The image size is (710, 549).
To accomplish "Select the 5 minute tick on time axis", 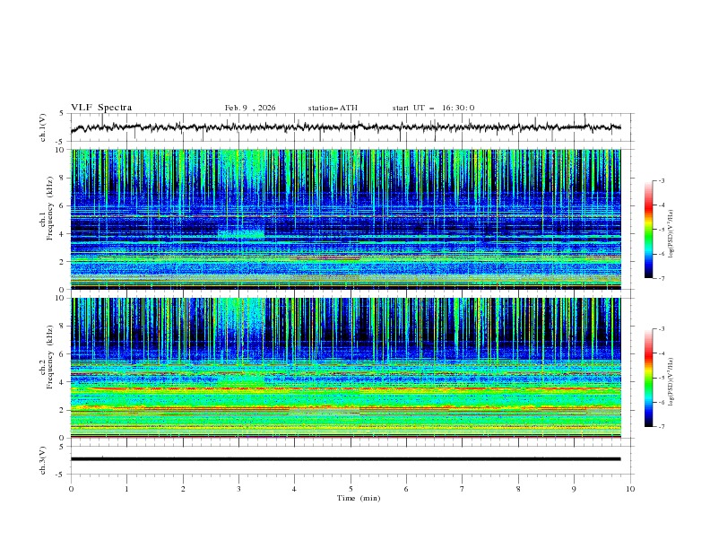I will (351, 488).
